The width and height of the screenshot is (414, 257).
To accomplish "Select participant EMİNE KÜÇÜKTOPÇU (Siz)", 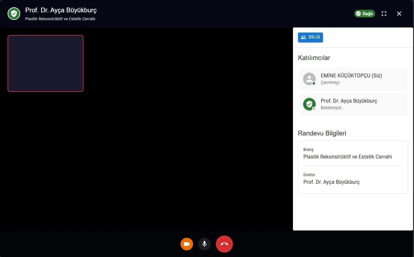I will pos(353,79).
